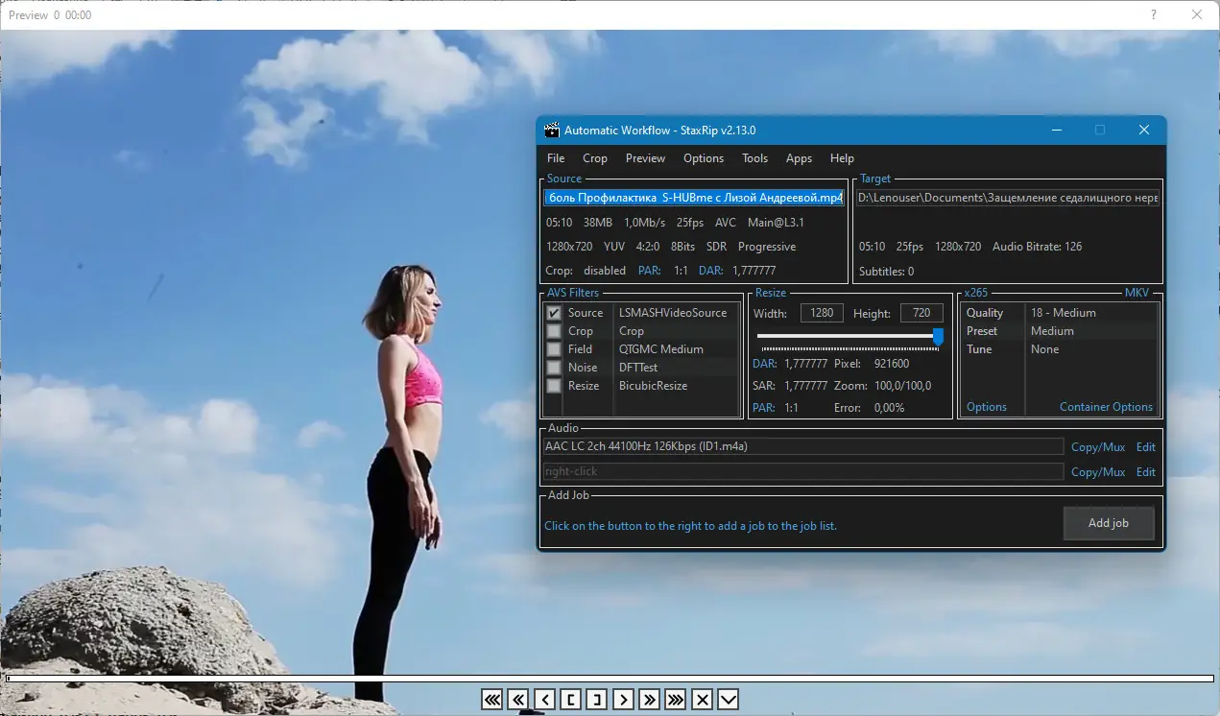Open the Preview menu
The image size is (1220, 716).
click(645, 158)
